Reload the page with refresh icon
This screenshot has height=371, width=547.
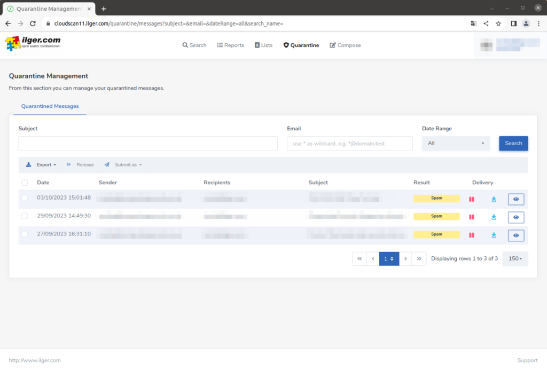33,23
